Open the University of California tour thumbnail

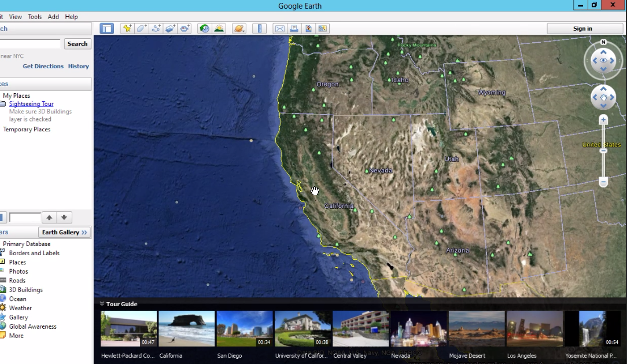(303, 329)
